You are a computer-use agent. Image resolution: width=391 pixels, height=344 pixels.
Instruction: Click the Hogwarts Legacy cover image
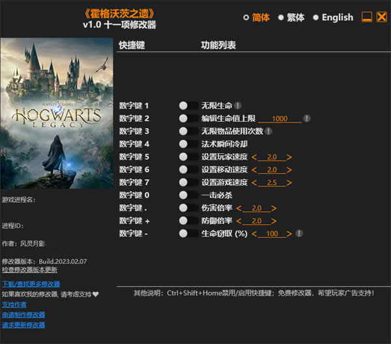56,113
